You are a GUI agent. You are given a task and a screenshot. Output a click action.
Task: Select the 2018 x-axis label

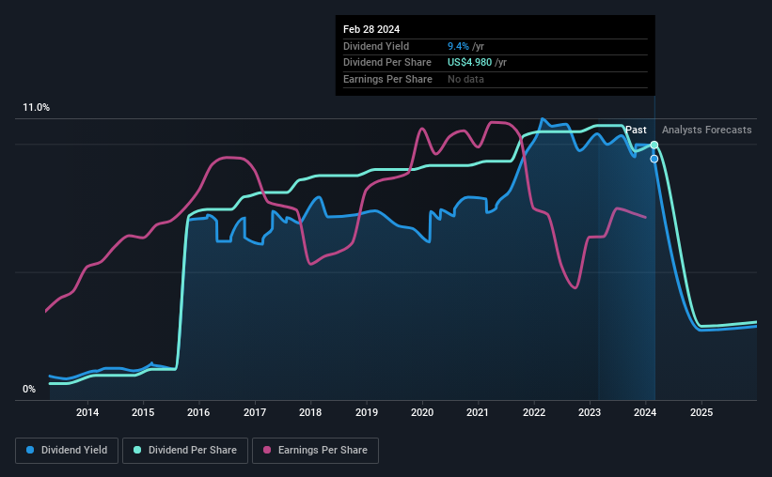[310, 412]
